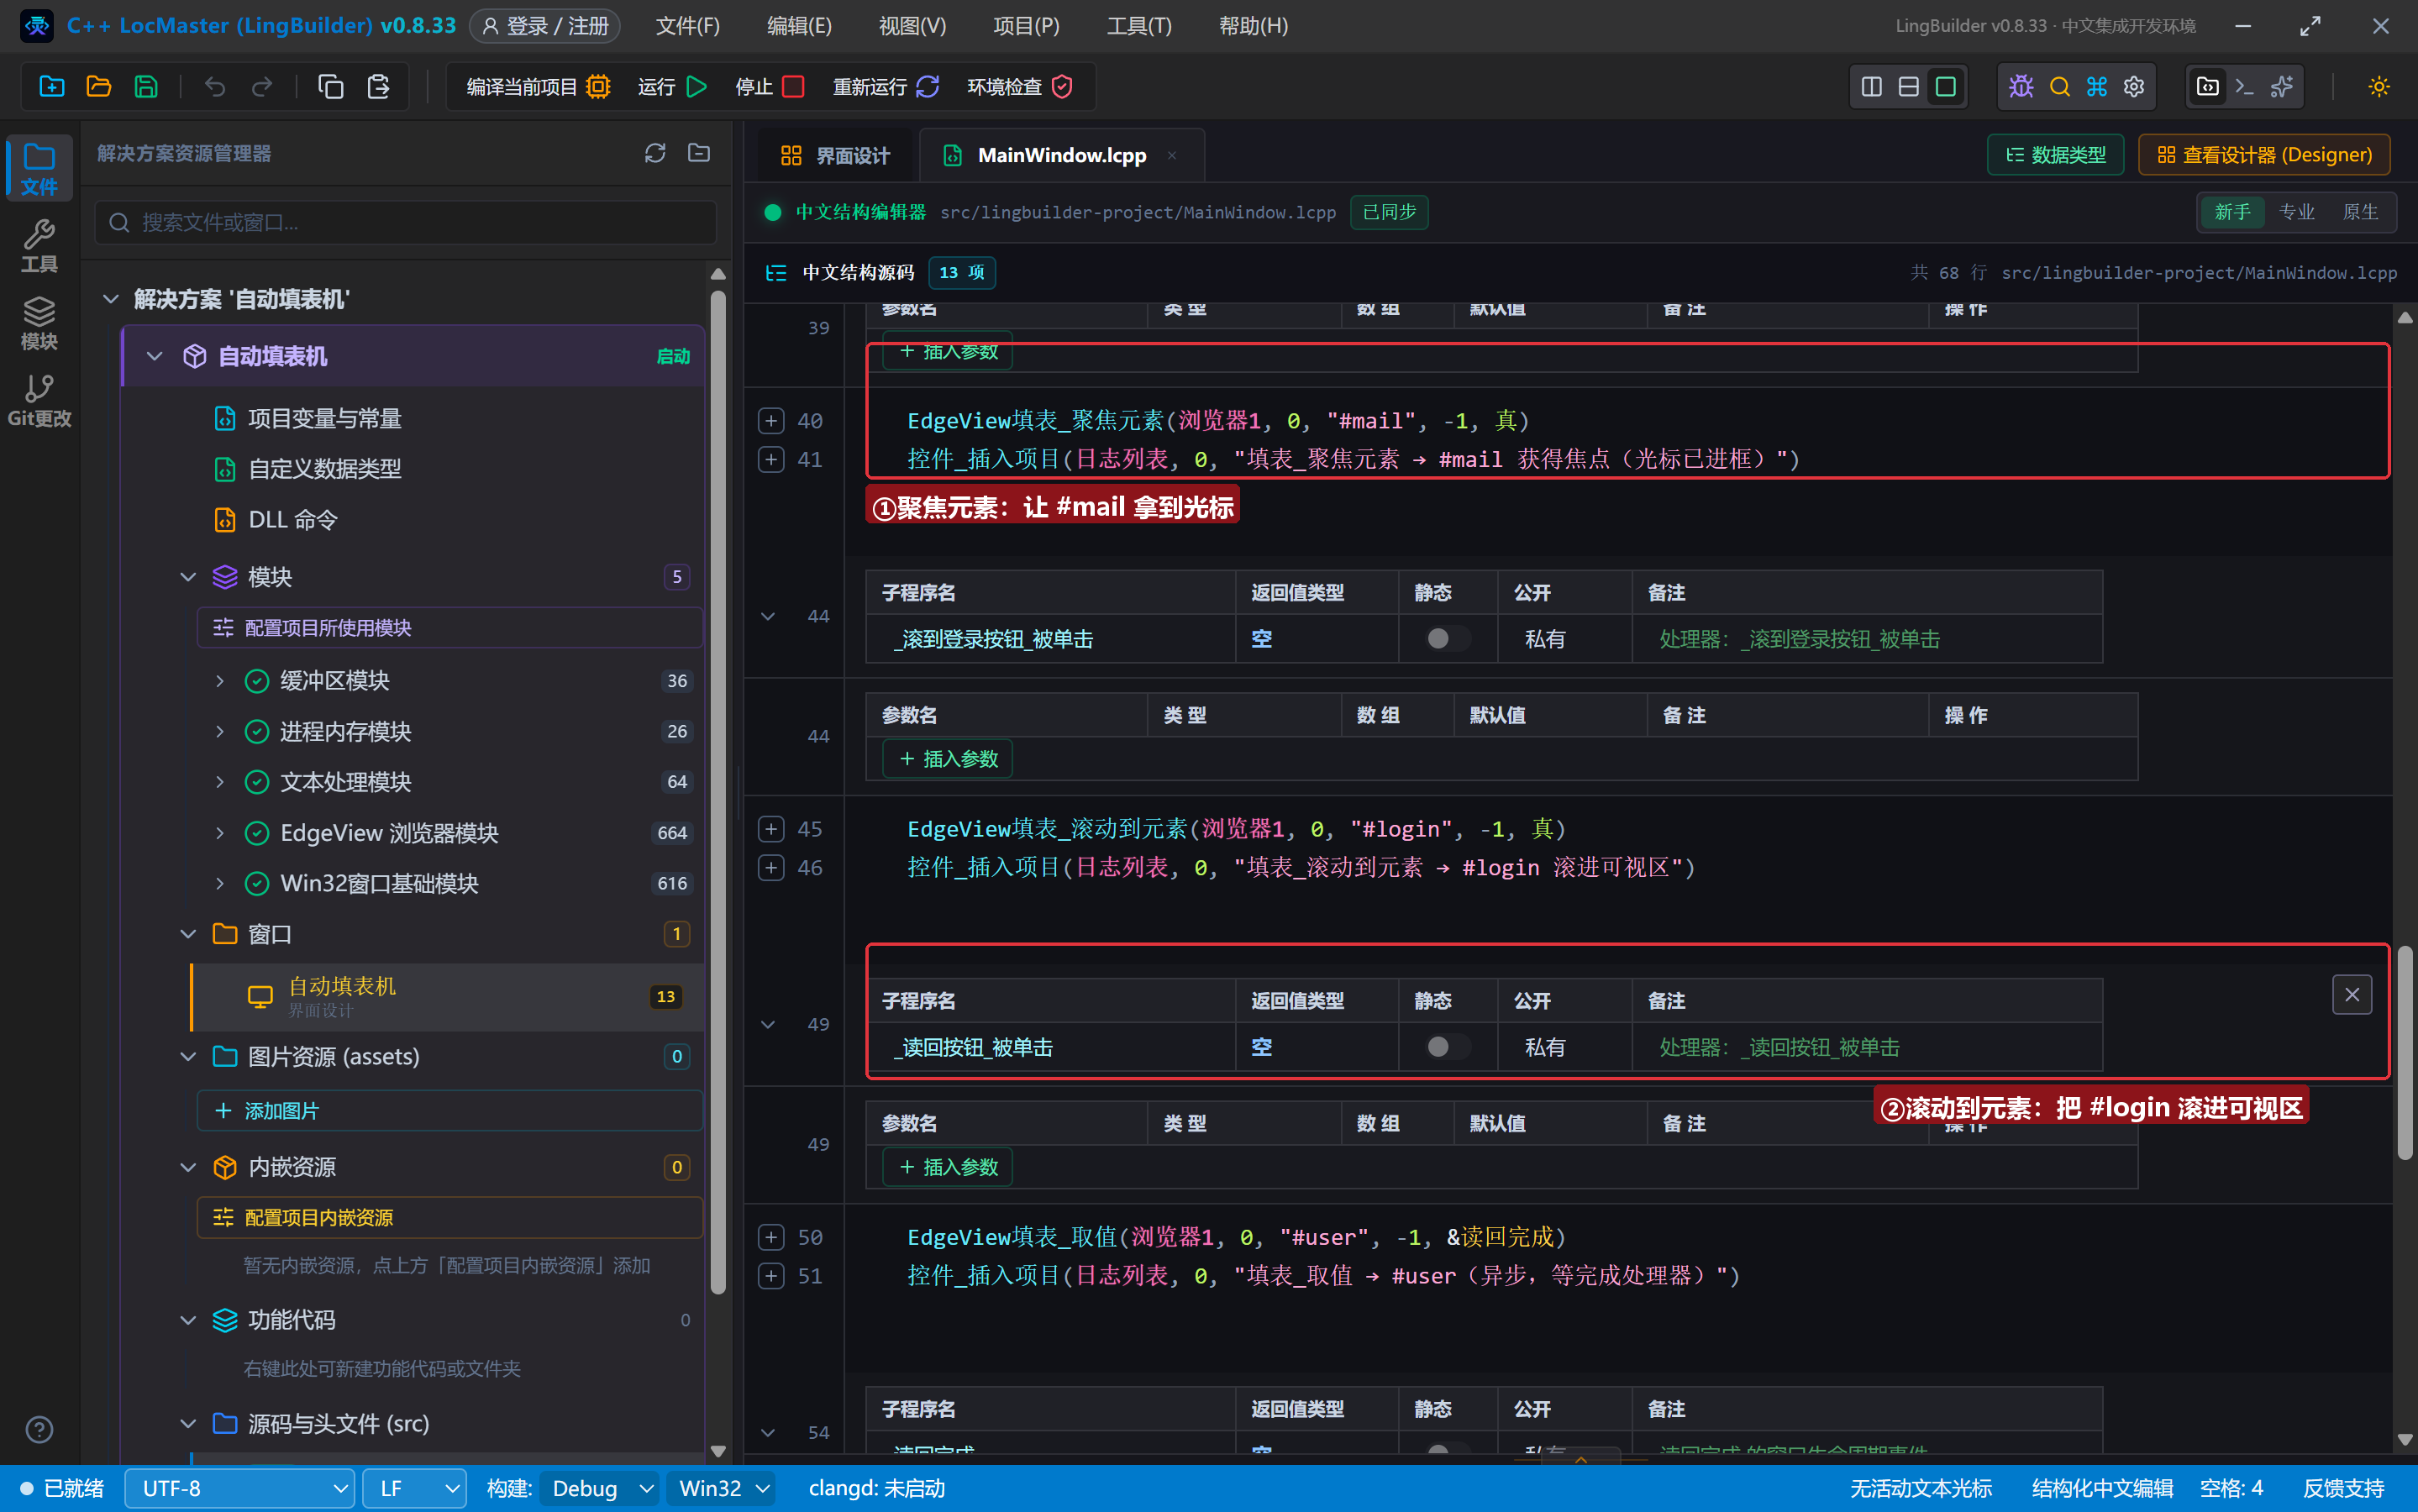The height and width of the screenshot is (1512, 2418).
Task: Click the new project icon in toolbar
Action: click(52, 87)
